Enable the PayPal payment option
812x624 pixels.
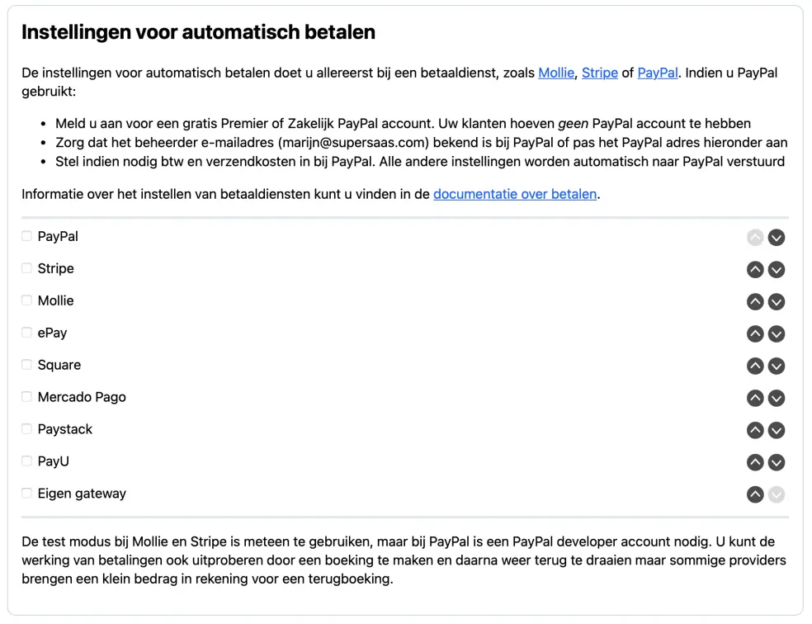tap(26, 236)
